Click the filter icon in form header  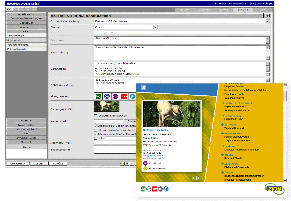tap(267, 16)
